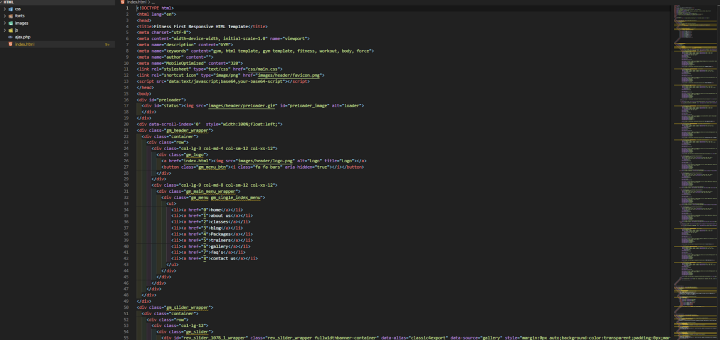The image size is (720, 340).
Task: Click the css folder icon
Action: coord(11,9)
